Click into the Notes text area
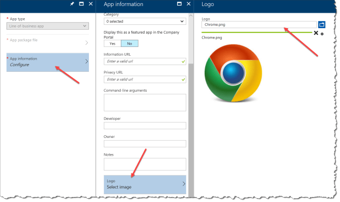The width and height of the screenshot is (340, 202). (145, 164)
